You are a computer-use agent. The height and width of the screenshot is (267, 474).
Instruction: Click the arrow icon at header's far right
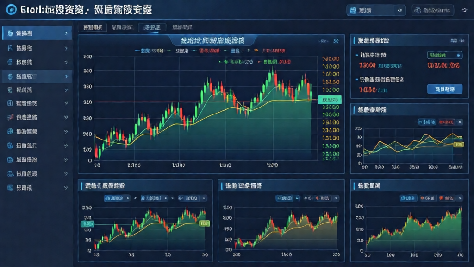click(464, 10)
